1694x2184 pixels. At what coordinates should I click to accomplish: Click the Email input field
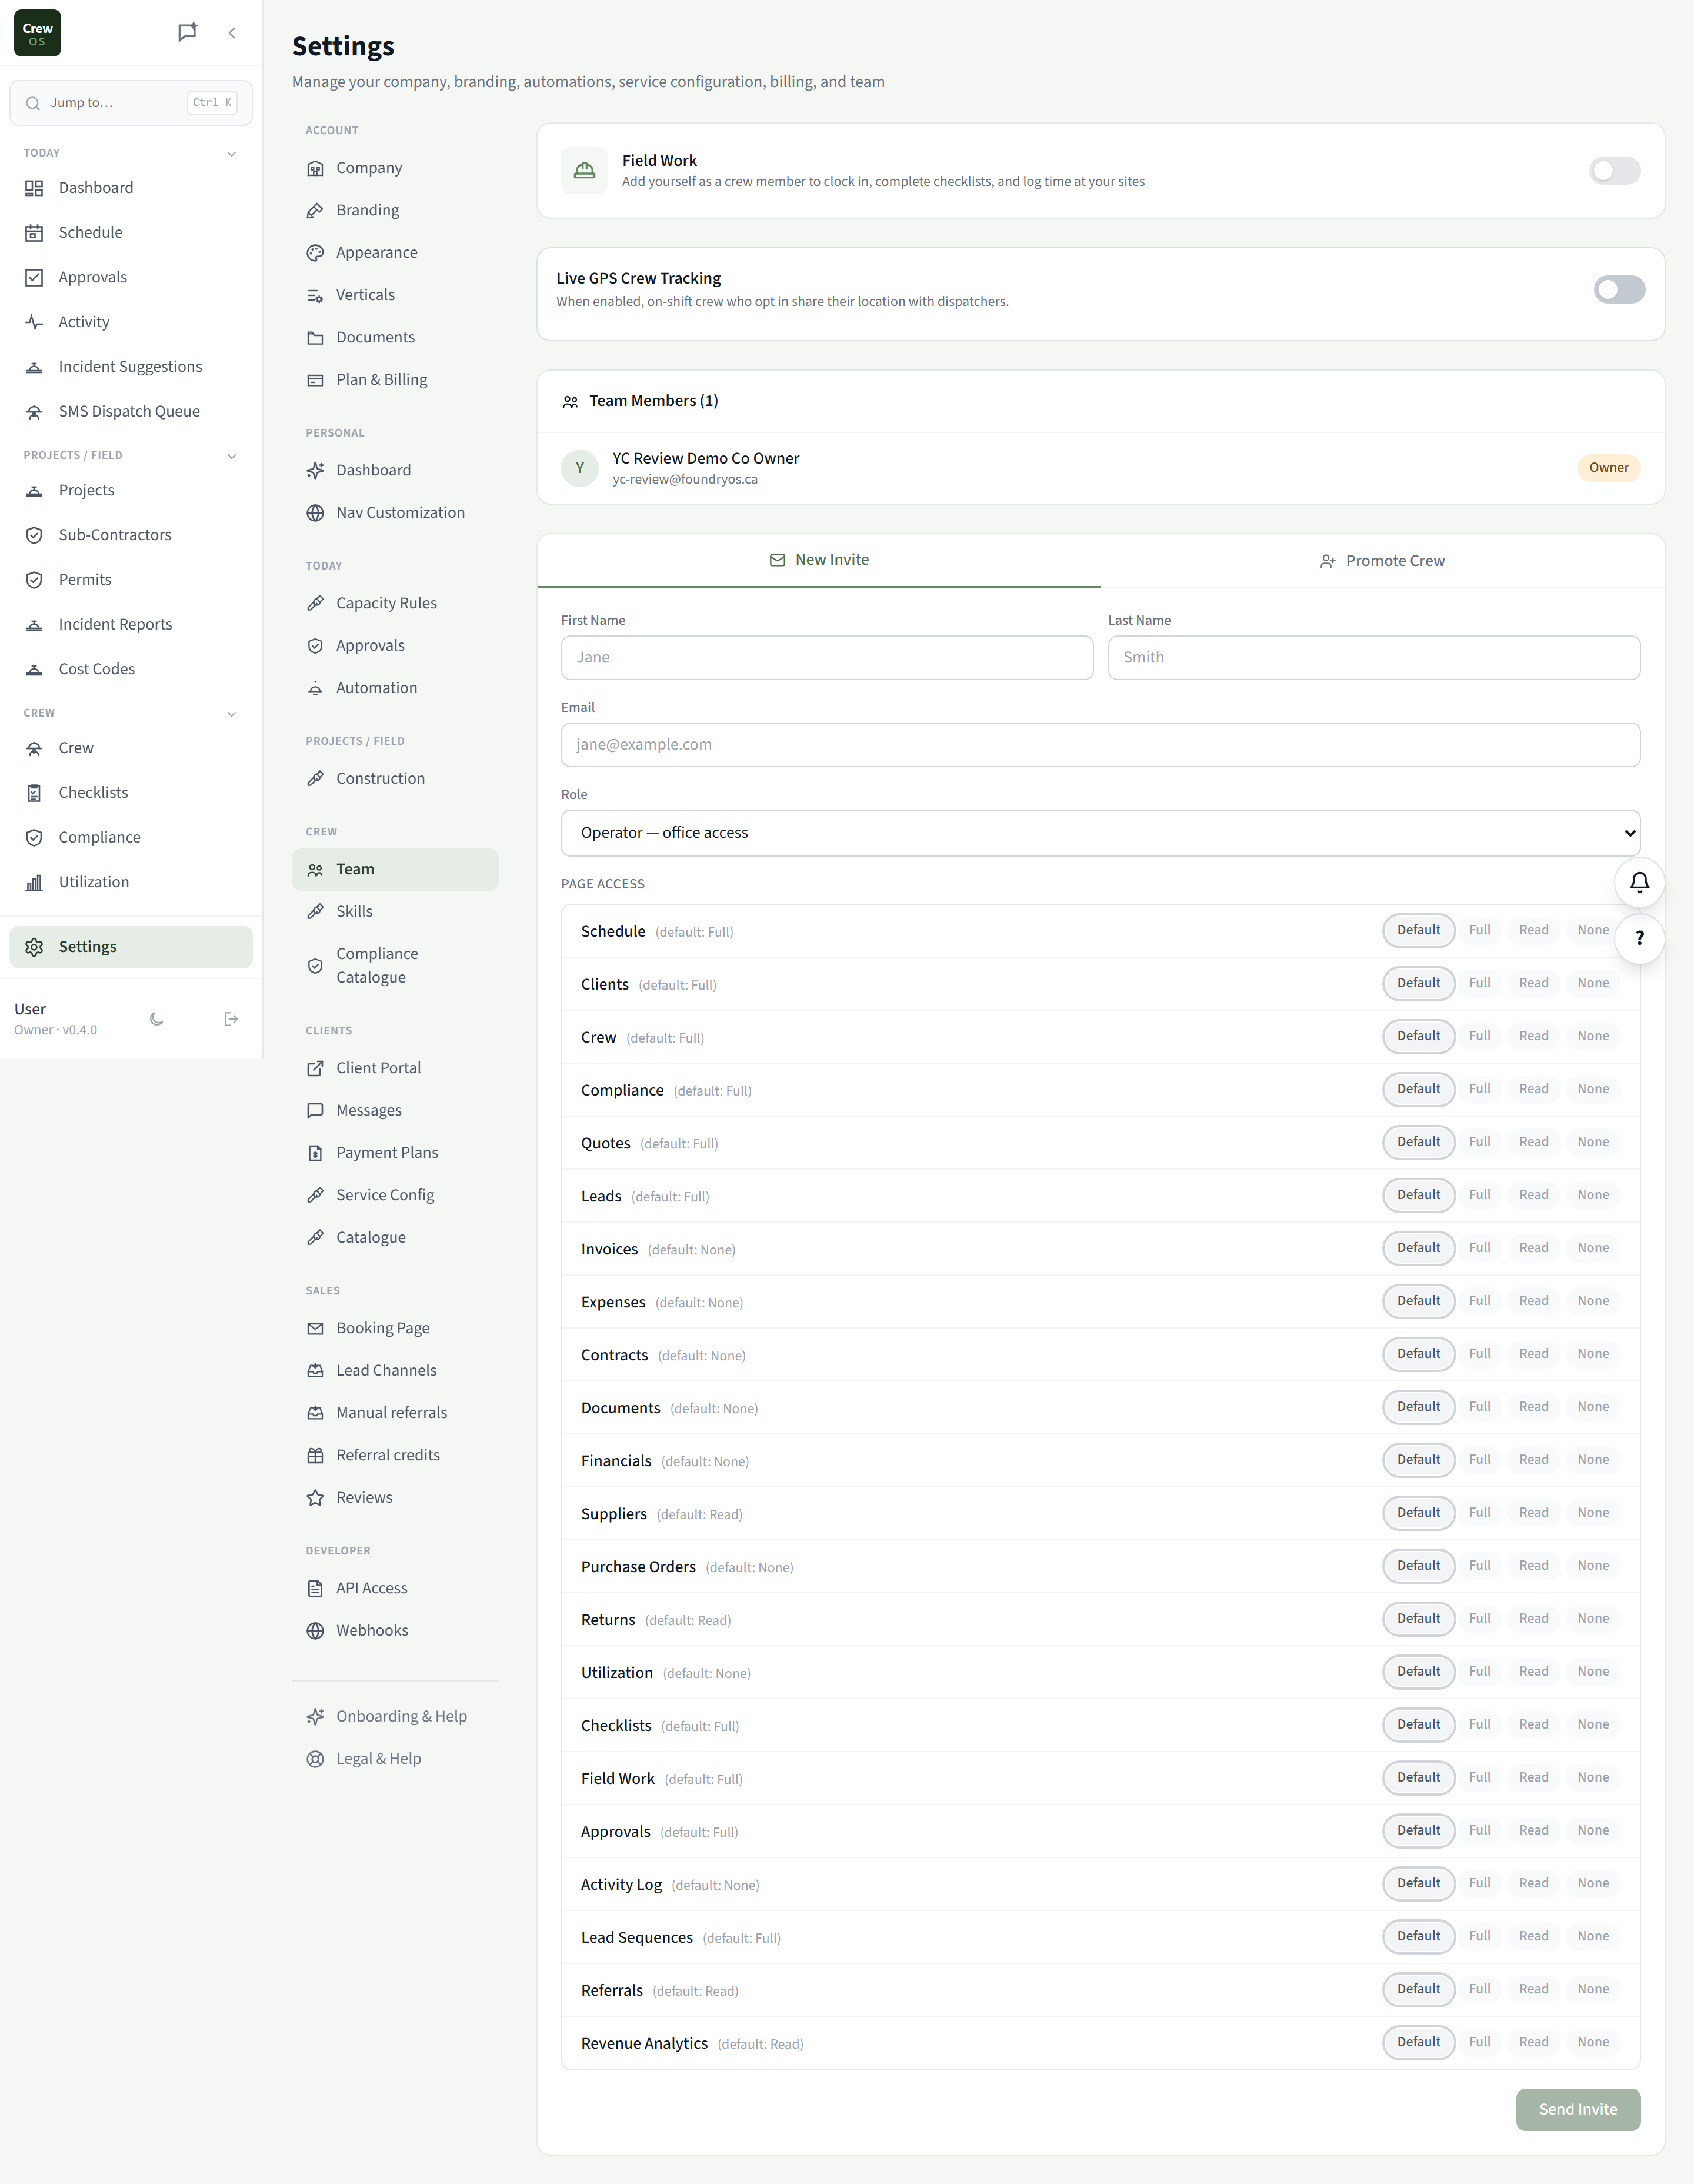pyautogui.click(x=1100, y=745)
